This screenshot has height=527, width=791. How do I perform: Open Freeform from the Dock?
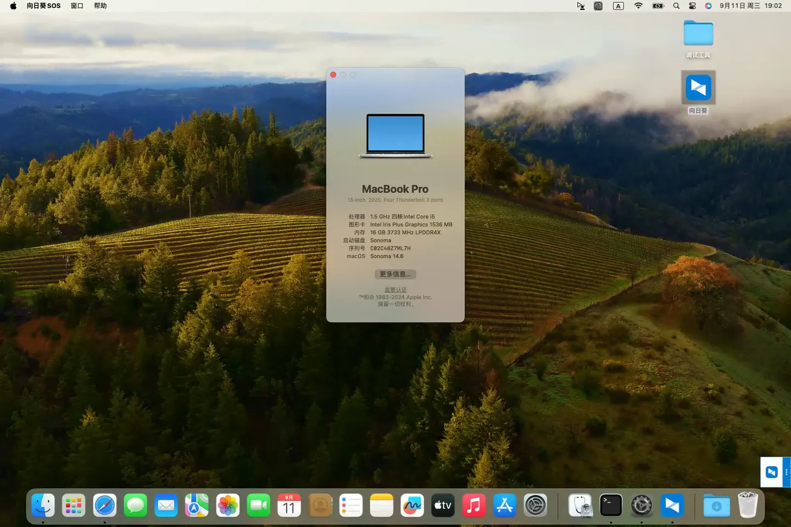coord(412,505)
